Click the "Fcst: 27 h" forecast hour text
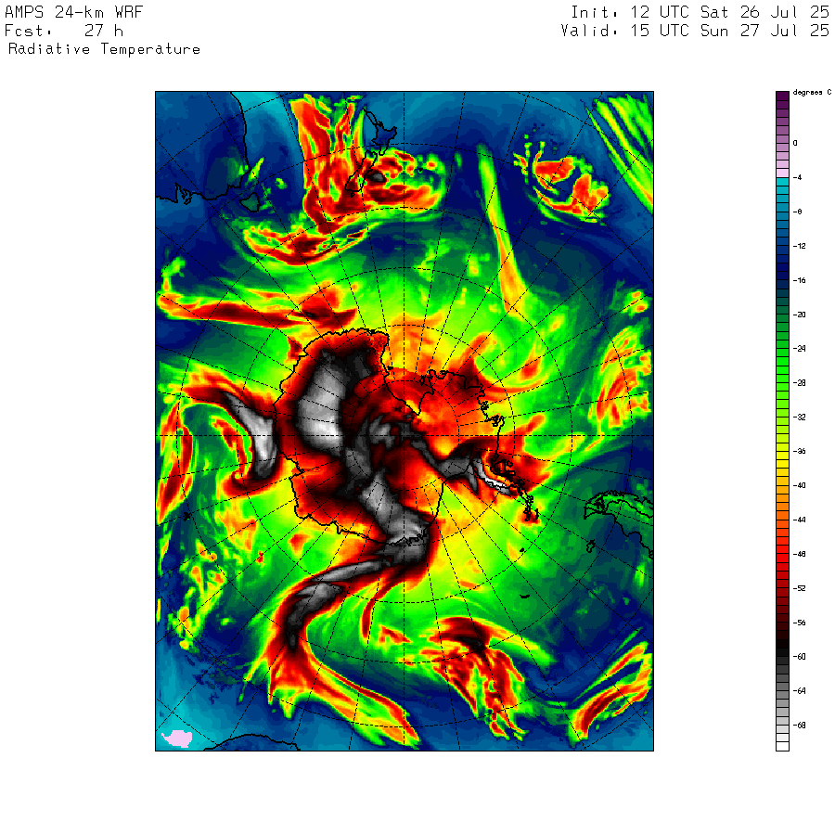Screen dimensions: 835x835 click(x=64, y=31)
